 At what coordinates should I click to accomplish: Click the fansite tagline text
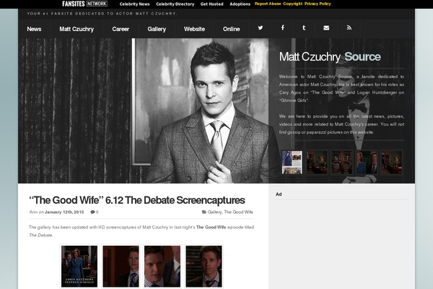pos(102,14)
